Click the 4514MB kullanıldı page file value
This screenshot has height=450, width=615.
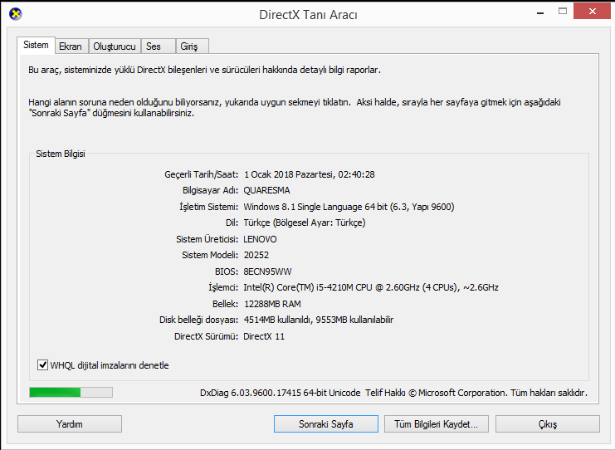pos(319,320)
